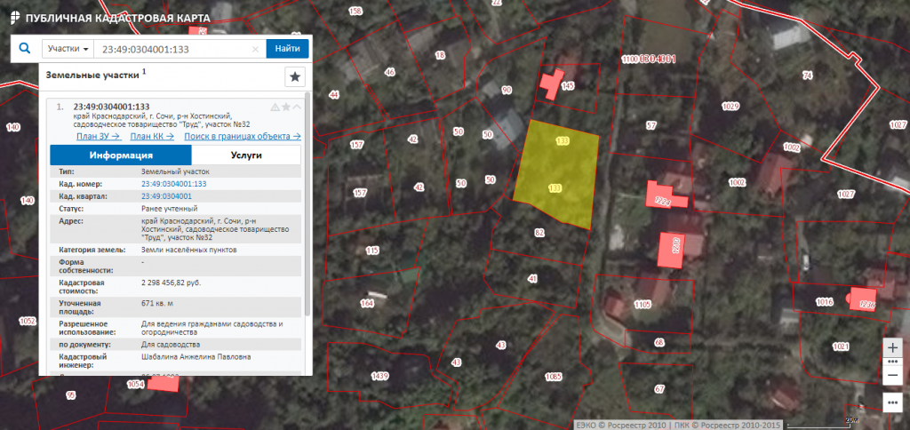910x430 pixels.
Task: Switch to the Услуги tab
Action: point(245,155)
